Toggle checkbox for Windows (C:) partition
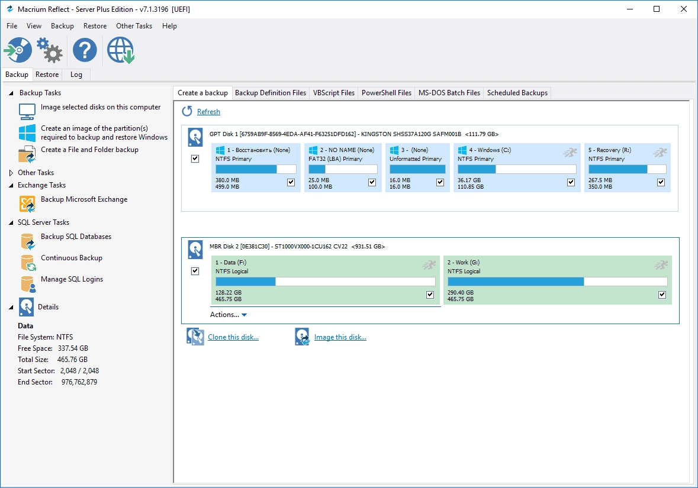Screen dimensions: 698x488 pyautogui.click(x=571, y=182)
